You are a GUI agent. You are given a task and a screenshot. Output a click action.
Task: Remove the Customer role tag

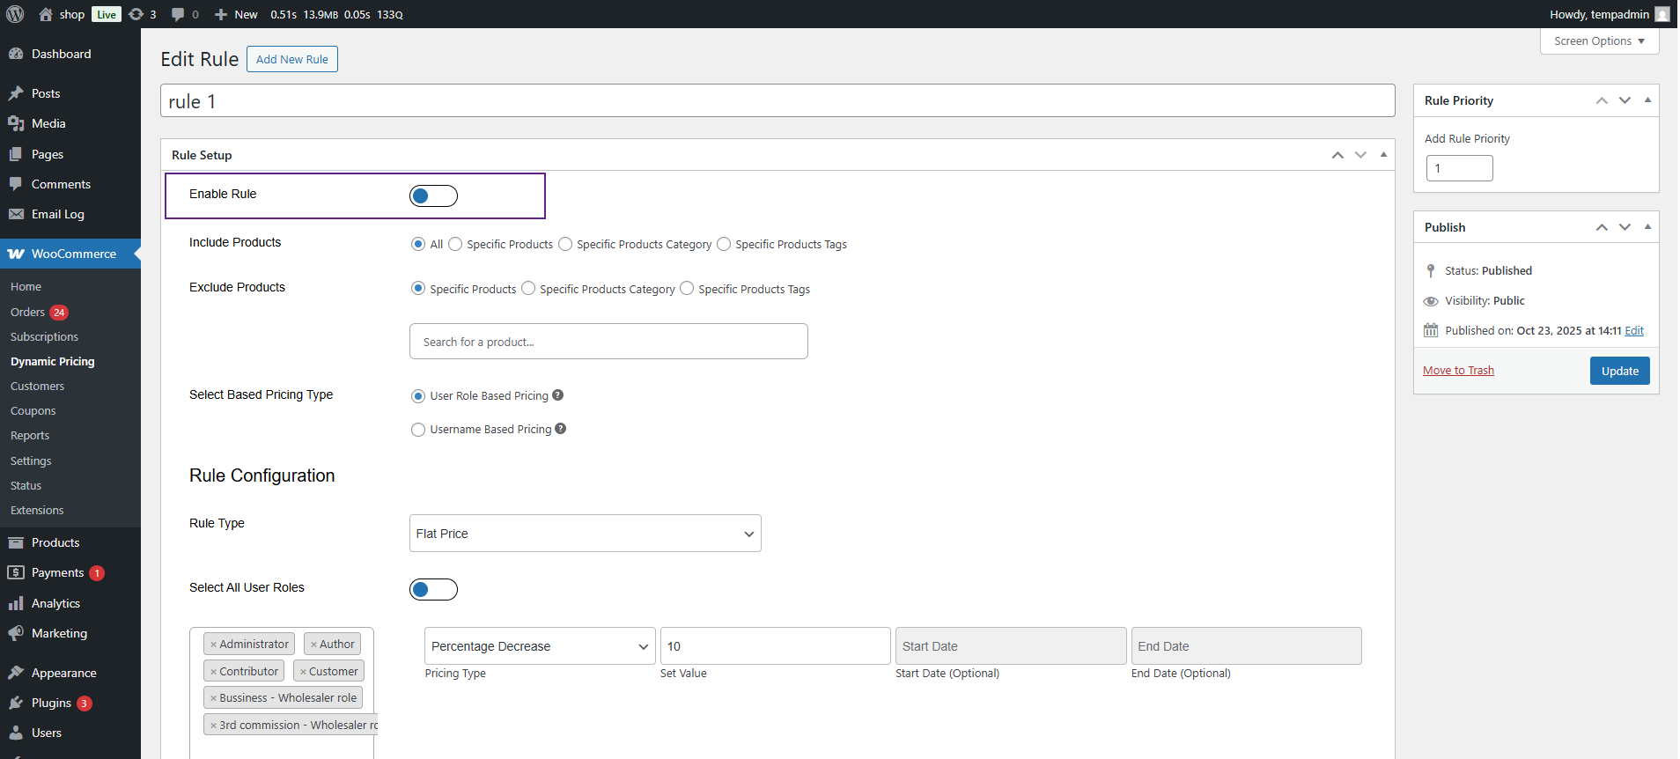[x=303, y=672]
